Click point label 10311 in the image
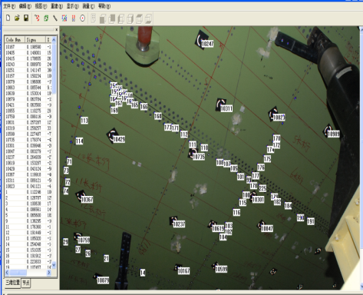 click(x=226, y=108)
